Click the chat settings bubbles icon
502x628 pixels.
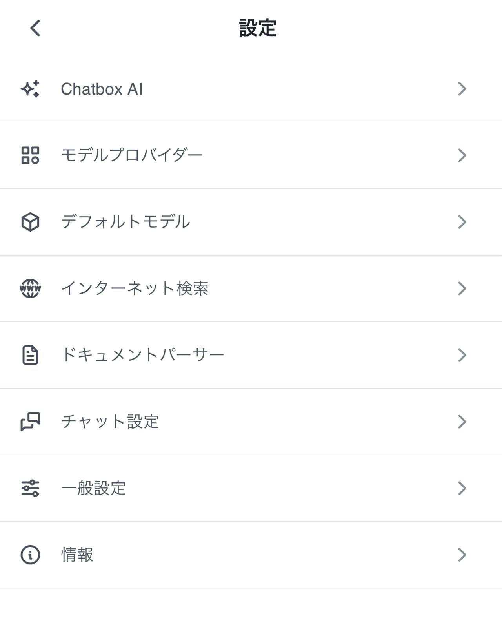click(30, 422)
